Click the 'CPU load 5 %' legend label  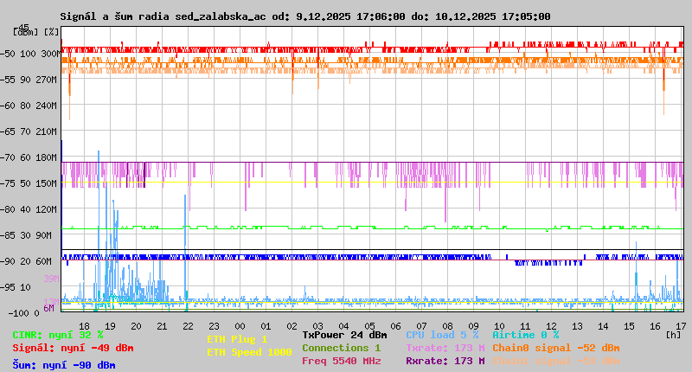click(442, 335)
